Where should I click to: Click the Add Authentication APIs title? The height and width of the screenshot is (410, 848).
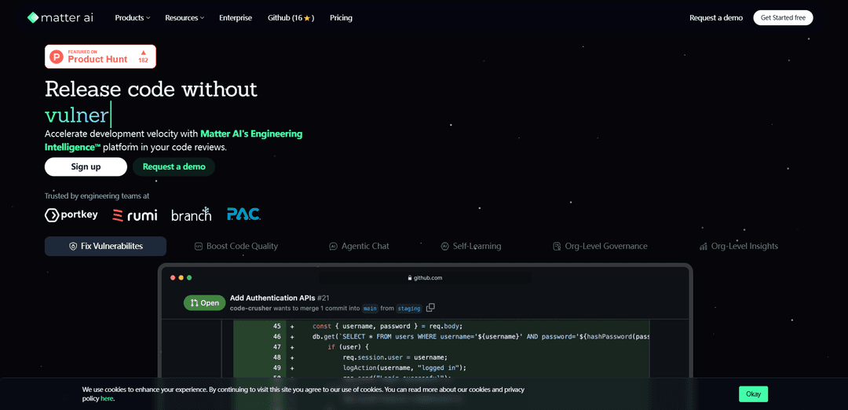(x=272, y=298)
